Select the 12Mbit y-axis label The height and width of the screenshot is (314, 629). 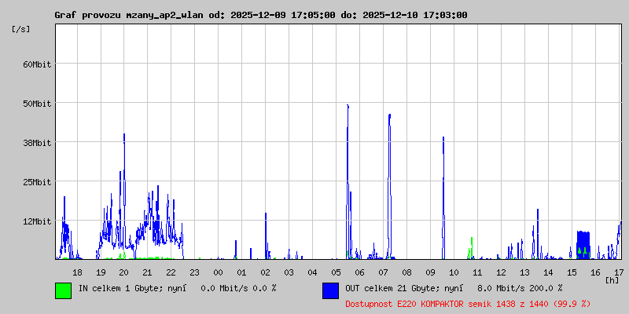pos(37,221)
